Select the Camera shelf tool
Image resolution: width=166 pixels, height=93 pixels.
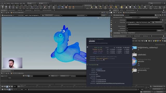[87, 7]
